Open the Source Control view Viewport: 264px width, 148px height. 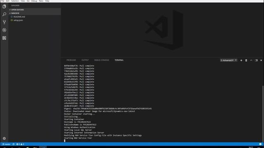pyautogui.click(x=4, y=22)
